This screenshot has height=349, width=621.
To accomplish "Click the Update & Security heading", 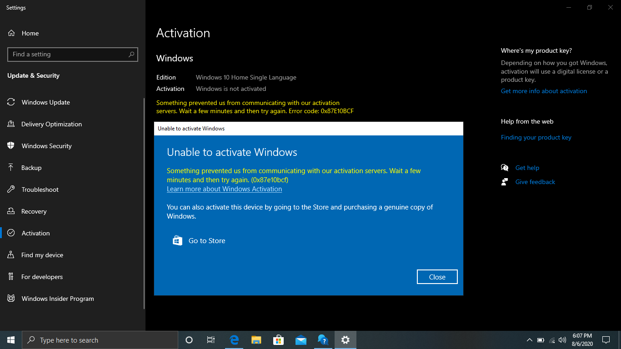I will coord(33,75).
